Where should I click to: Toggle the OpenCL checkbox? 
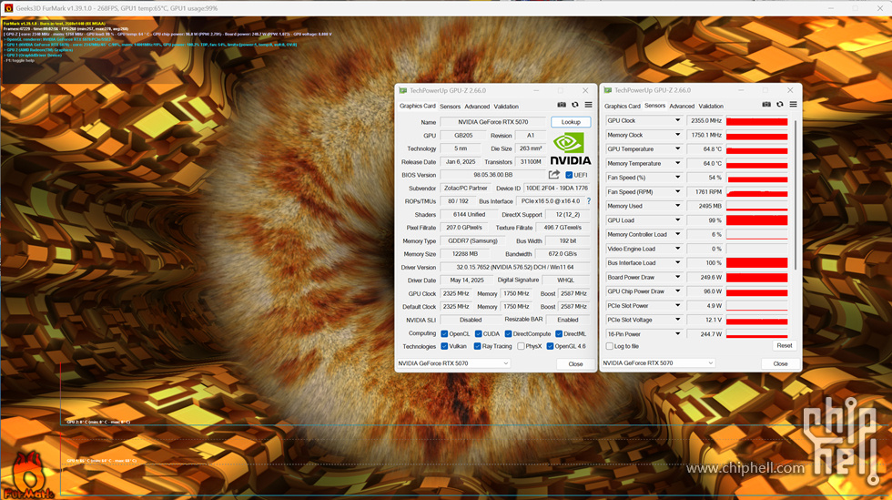[x=444, y=333]
